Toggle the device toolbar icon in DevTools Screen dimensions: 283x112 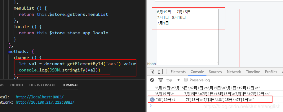(x=160, y=72)
